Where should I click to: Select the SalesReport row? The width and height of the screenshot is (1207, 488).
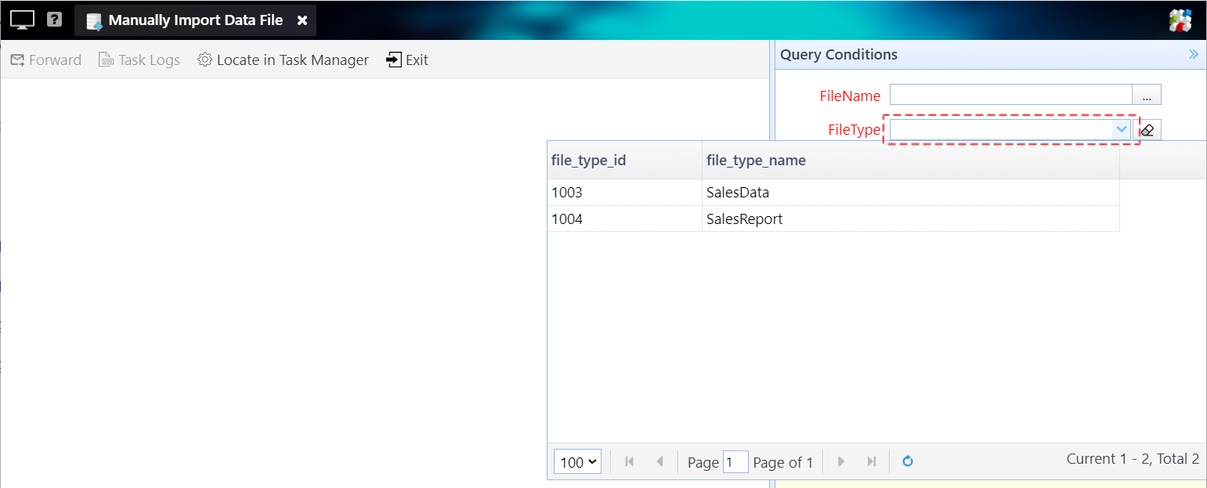(744, 219)
